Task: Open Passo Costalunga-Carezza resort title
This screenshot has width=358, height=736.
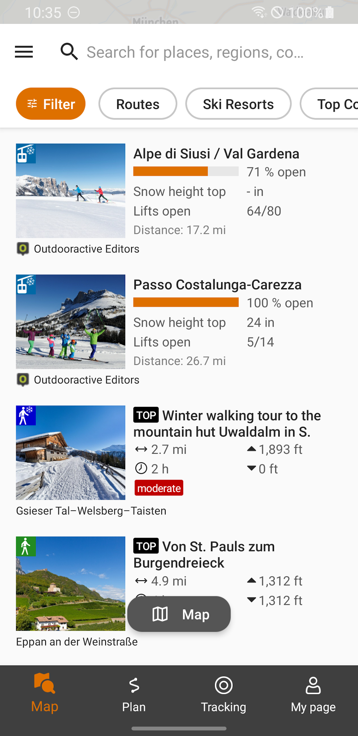Action: pyautogui.click(x=217, y=285)
